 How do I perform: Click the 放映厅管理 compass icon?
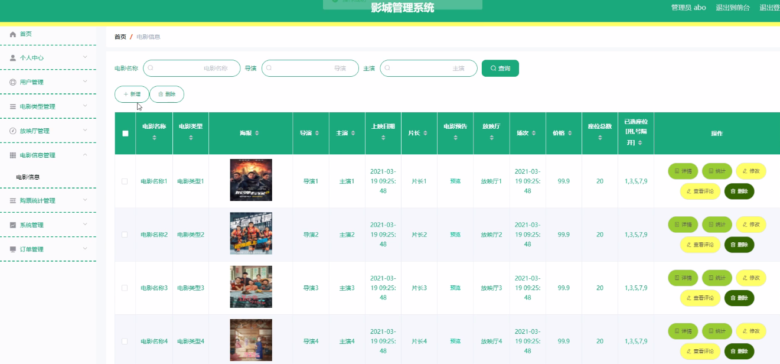click(x=13, y=131)
